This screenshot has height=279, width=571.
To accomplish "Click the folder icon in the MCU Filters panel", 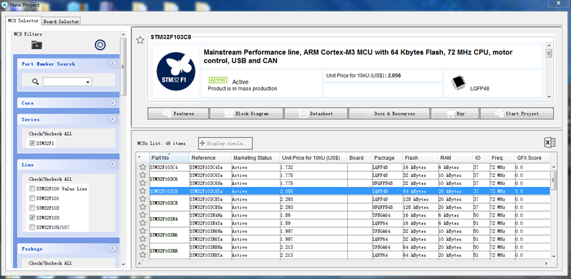I will point(37,45).
